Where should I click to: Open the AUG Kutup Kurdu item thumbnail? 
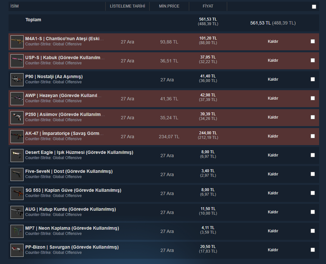coord(17,212)
